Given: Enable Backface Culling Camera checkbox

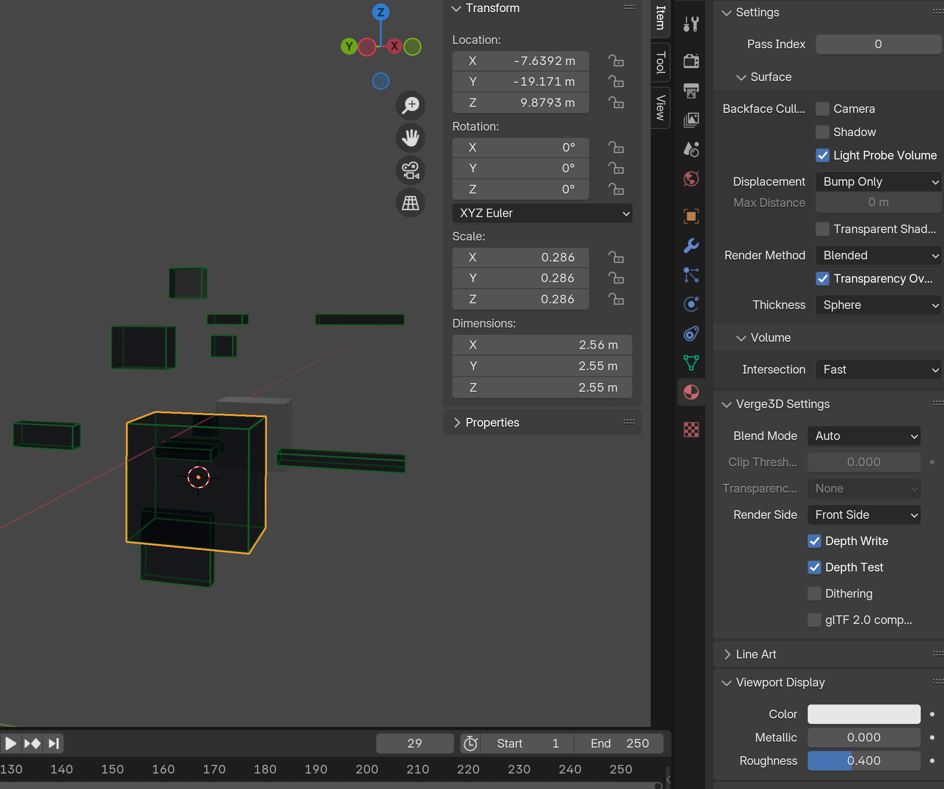Looking at the screenshot, I should pos(822,109).
